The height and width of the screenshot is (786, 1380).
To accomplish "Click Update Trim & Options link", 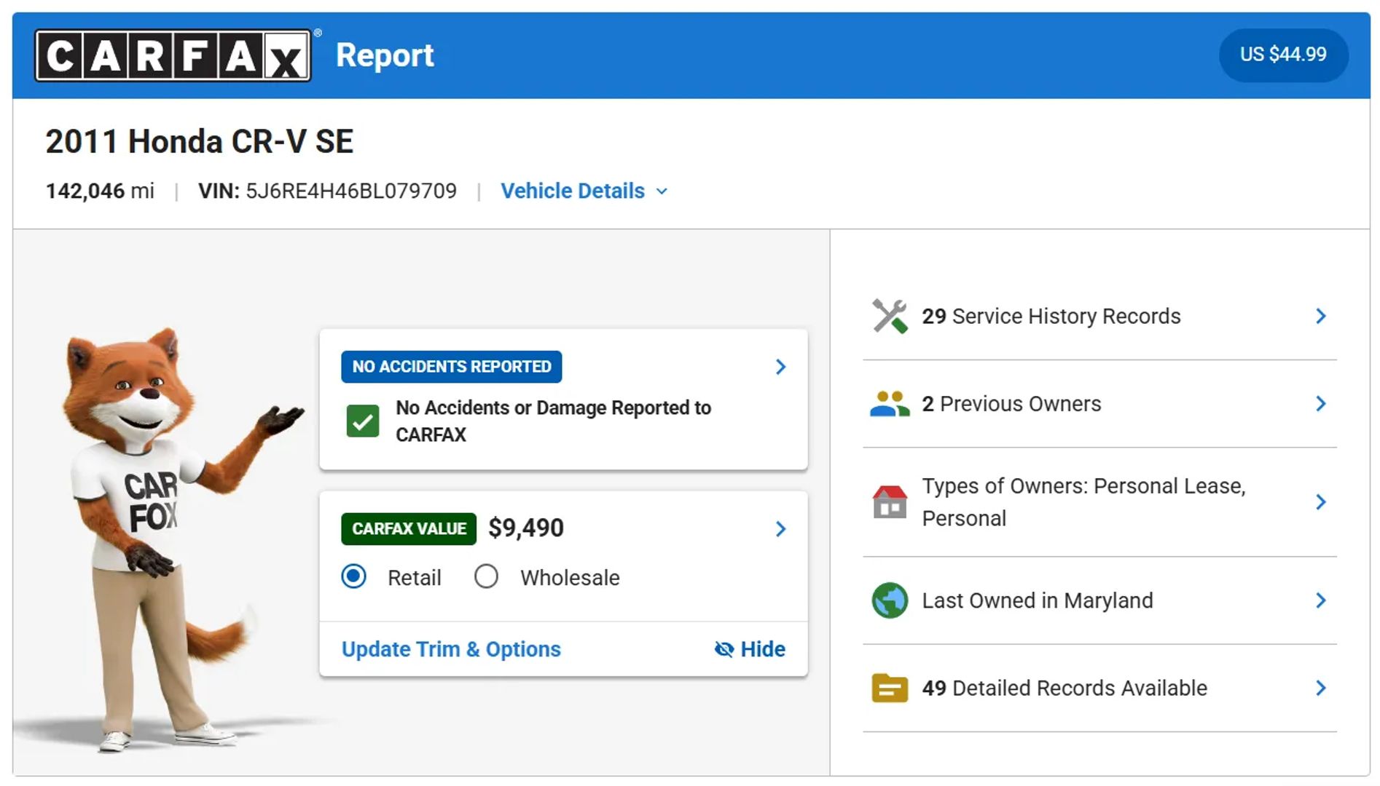I will click(451, 649).
